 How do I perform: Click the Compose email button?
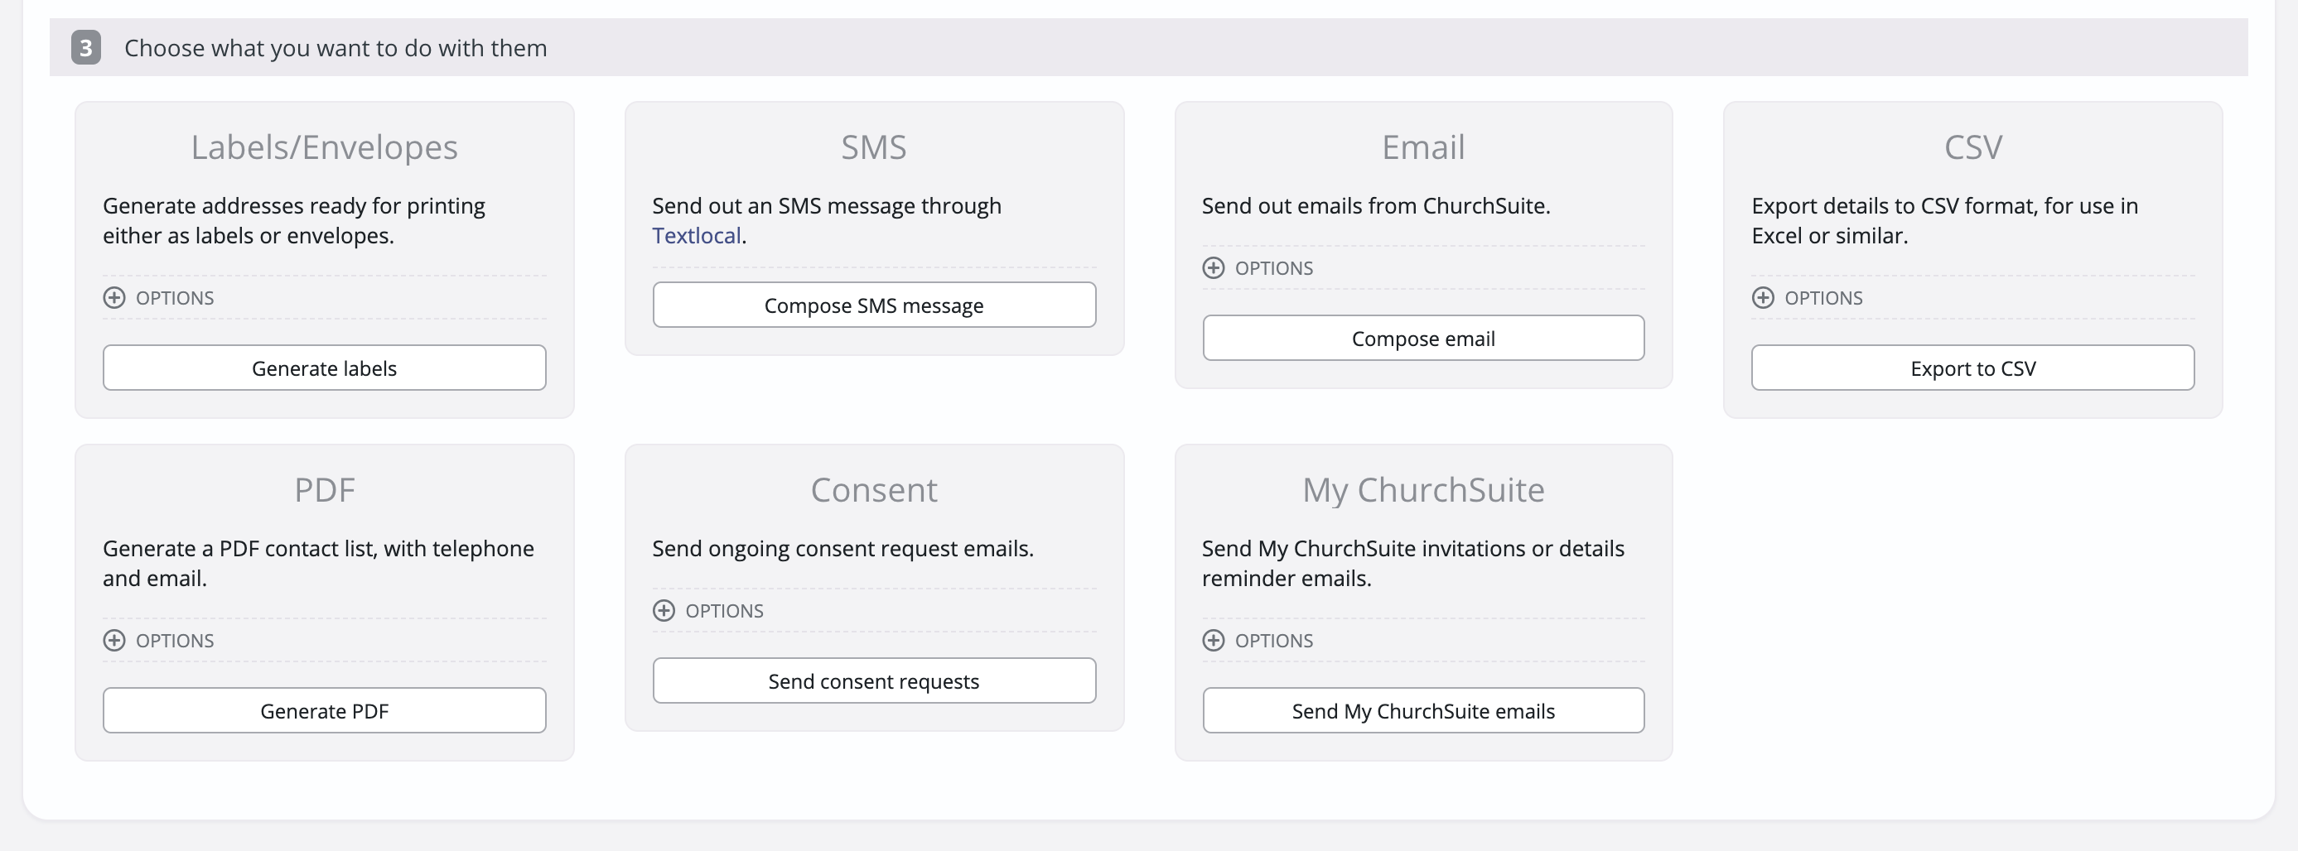pos(1423,338)
